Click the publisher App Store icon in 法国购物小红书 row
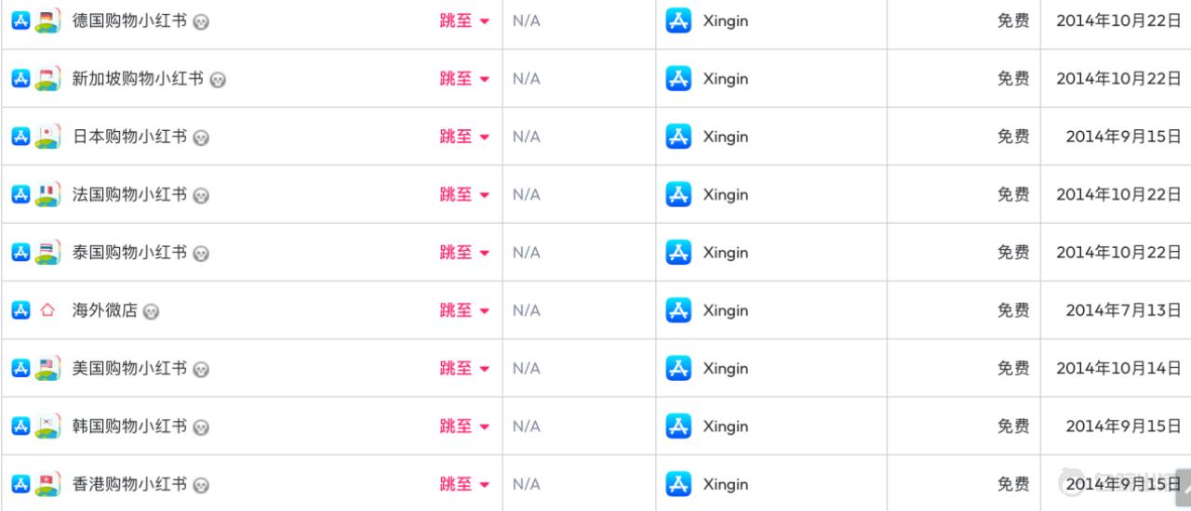Image resolution: width=1191 pixels, height=511 pixels. click(x=678, y=195)
